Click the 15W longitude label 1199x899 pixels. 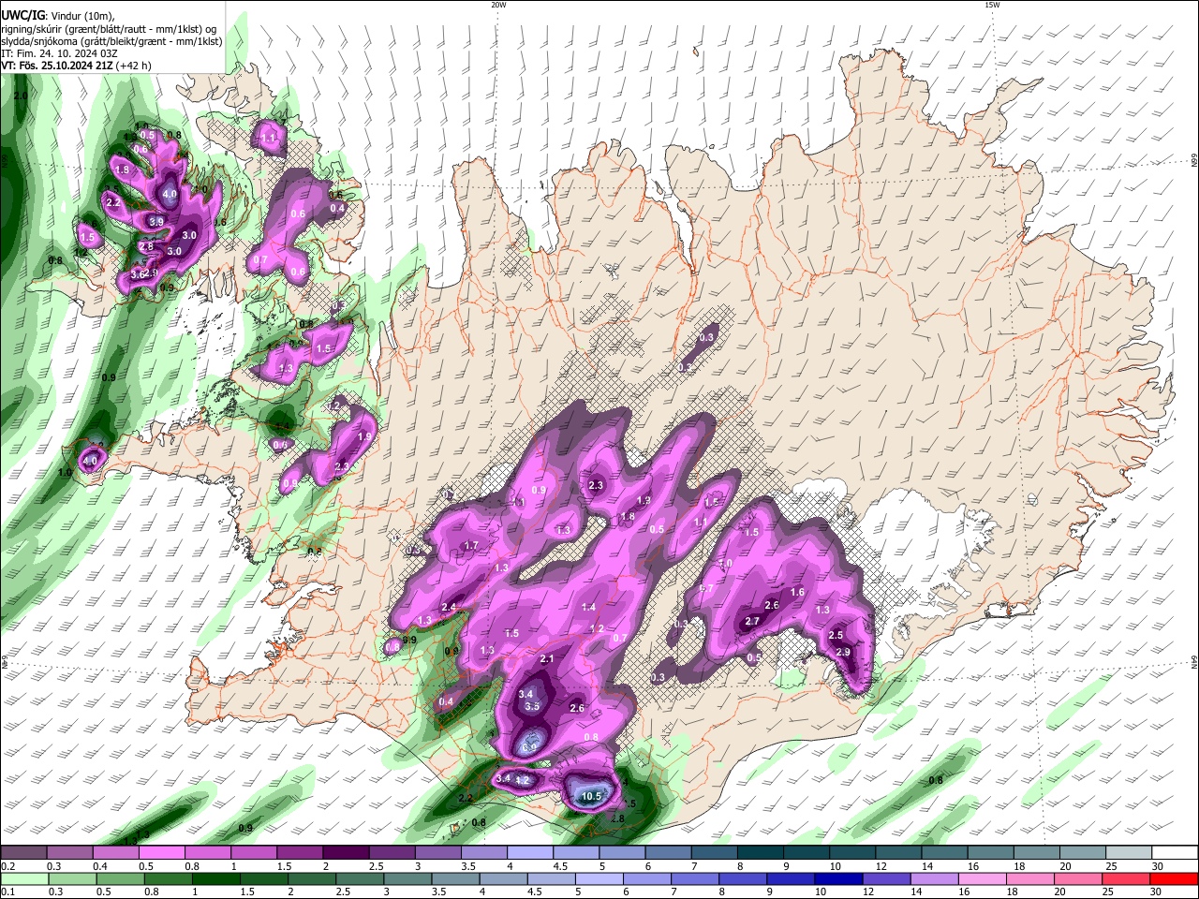point(992,5)
